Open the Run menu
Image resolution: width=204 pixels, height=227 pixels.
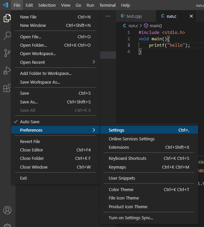[x=90, y=5]
